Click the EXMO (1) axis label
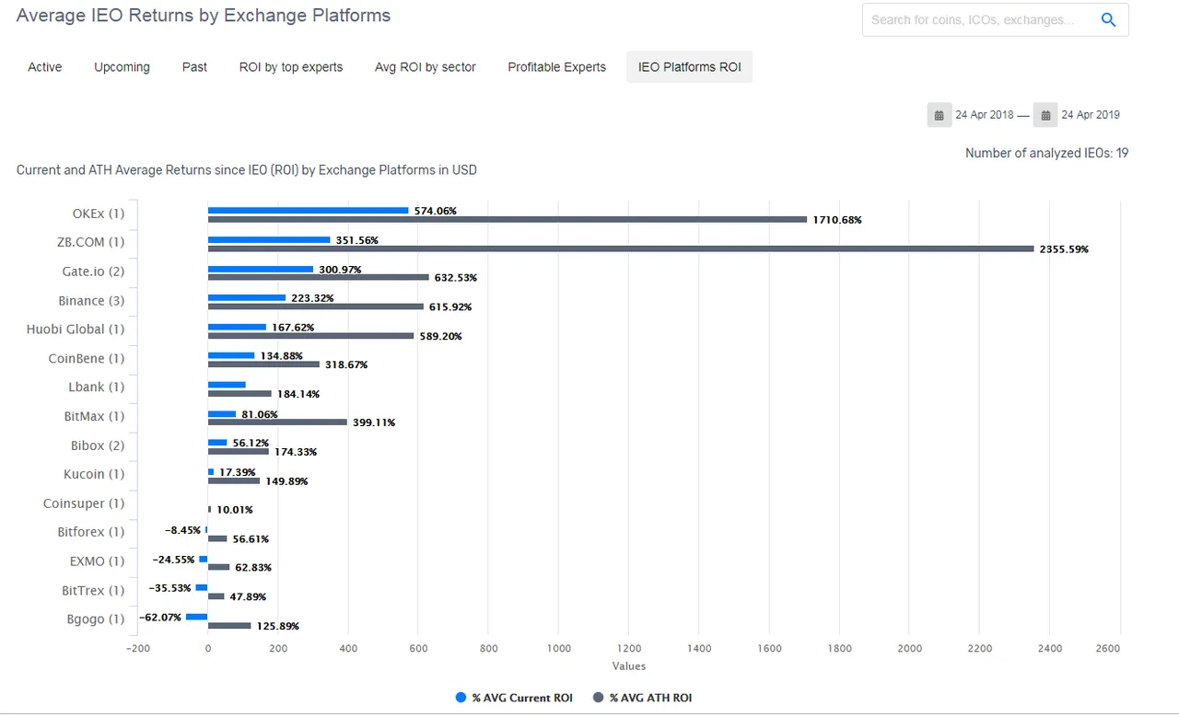This screenshot has height=717, width=1179. pyautogui.click(x=97, y=561)
